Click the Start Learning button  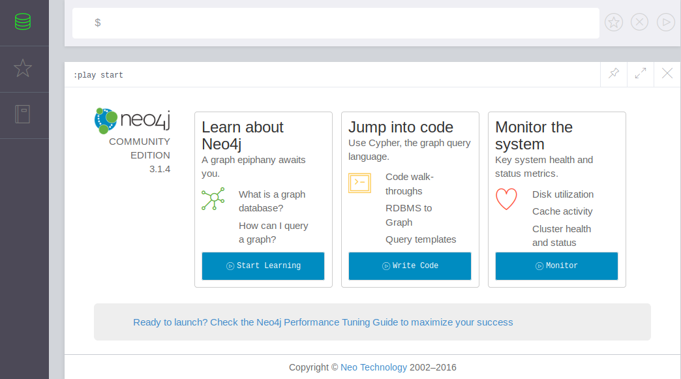(263, 265)
